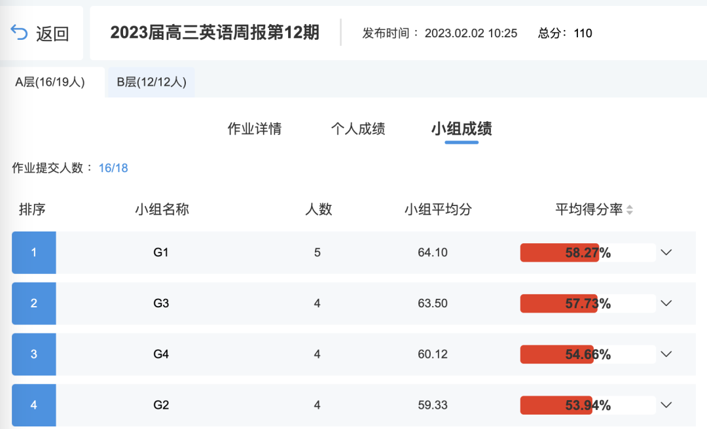This screenshot has height=429, width=707.
Task: Expand the G4 group chevron
Action: (x=666, y=354)
